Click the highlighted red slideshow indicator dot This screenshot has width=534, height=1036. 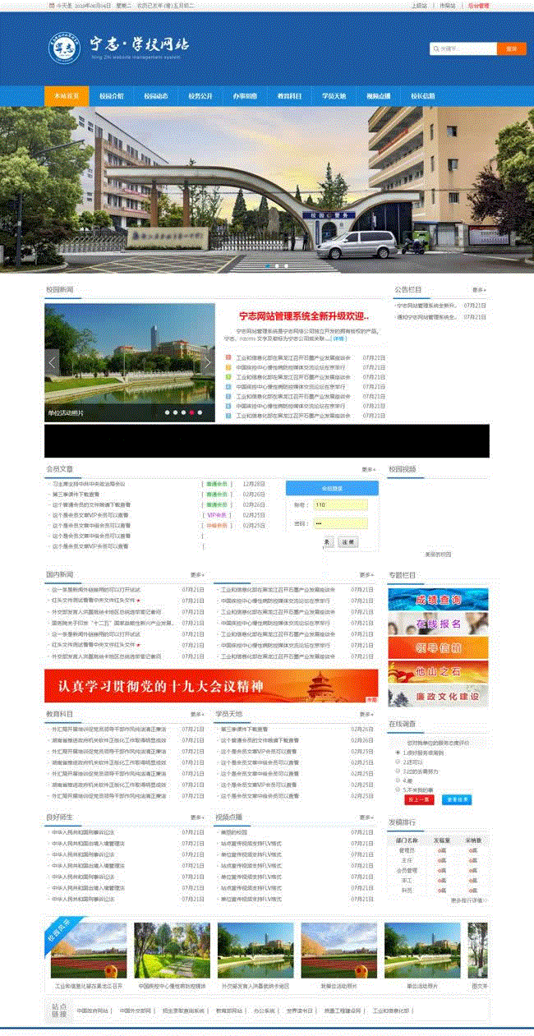(191, 412)
